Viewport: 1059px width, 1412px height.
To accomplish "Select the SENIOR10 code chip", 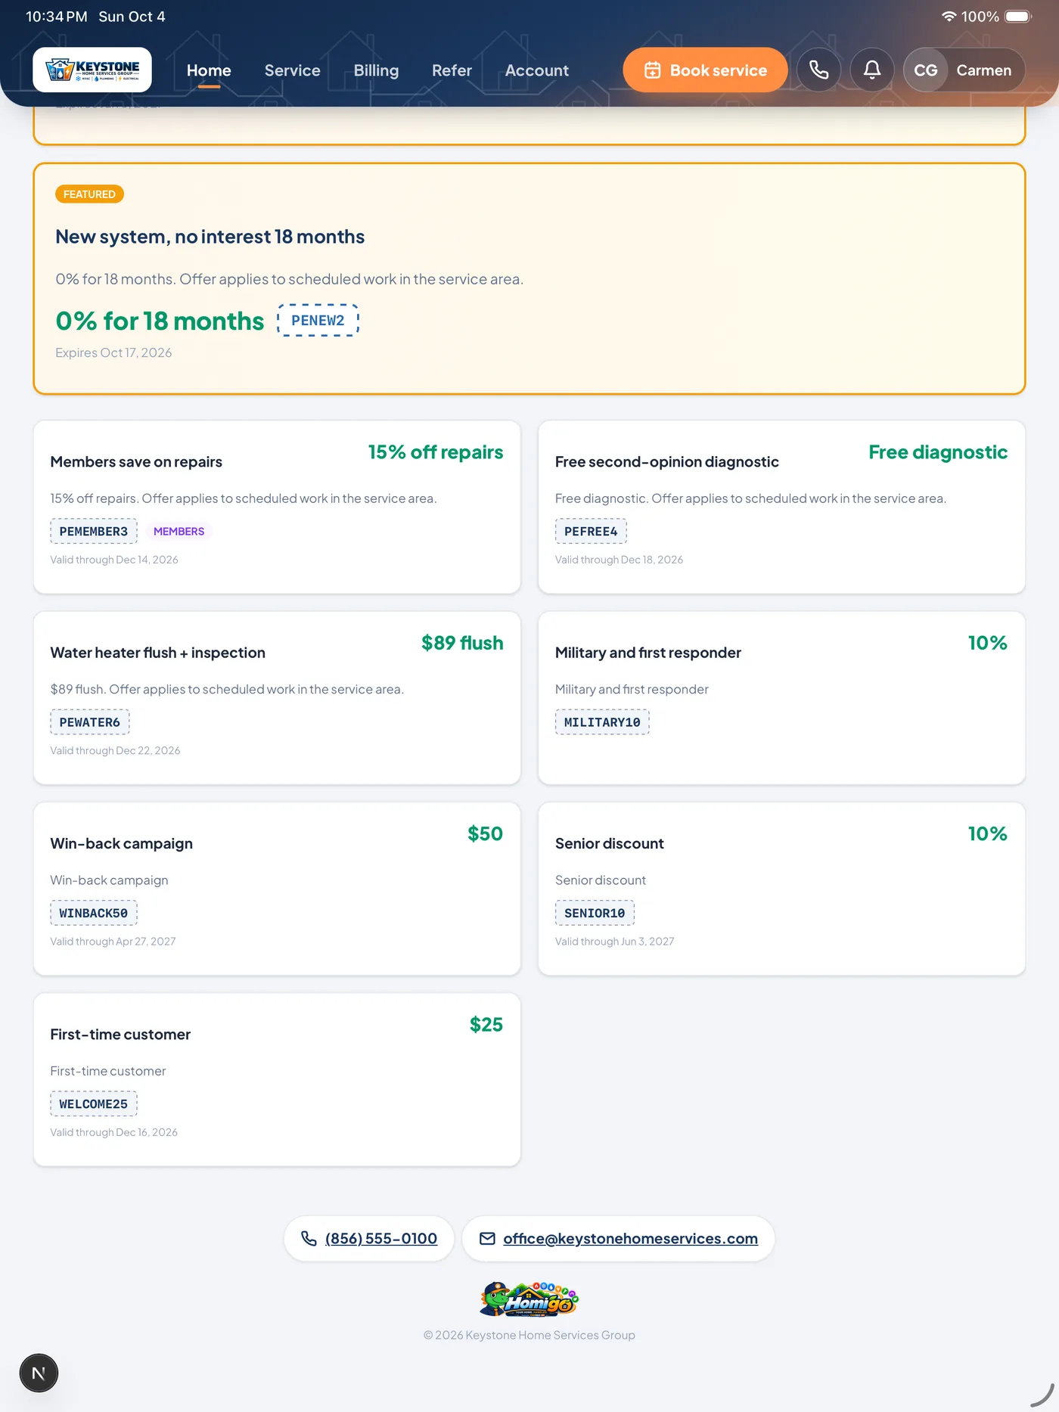I will coord(595,913).
